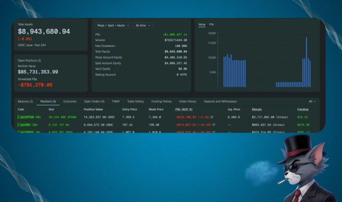Viewport: 342px width, 202px height.
Task: Open the Open Orders (4) tab
Action: (94, 101)
